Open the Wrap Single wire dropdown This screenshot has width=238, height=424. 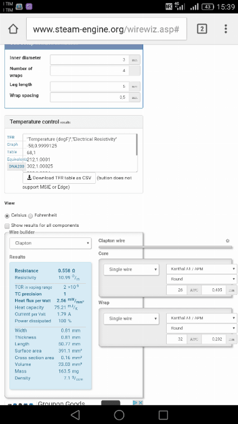pyautogui.click(x=131, y=318)
